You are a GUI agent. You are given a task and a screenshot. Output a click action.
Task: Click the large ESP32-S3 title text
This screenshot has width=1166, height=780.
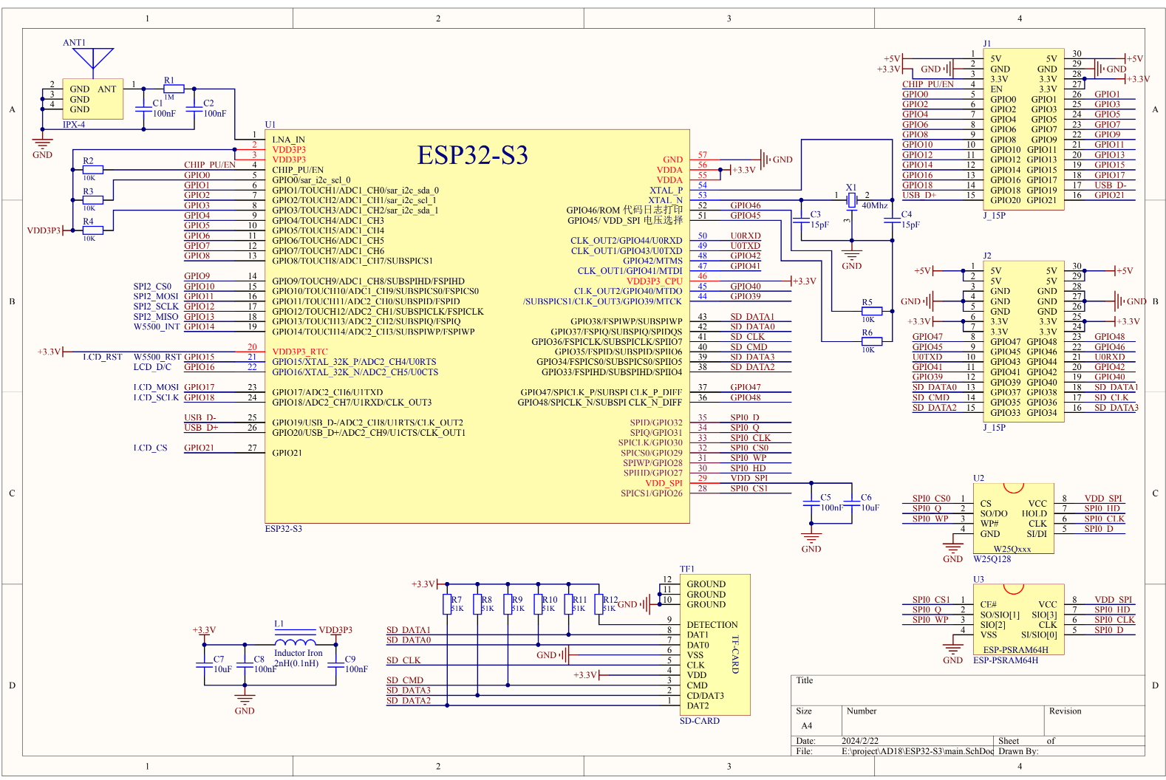473,155
